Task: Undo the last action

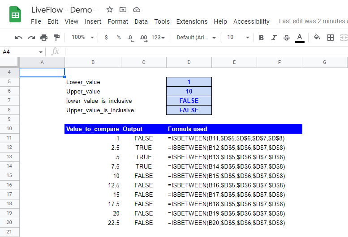Action: coord(19,38)
